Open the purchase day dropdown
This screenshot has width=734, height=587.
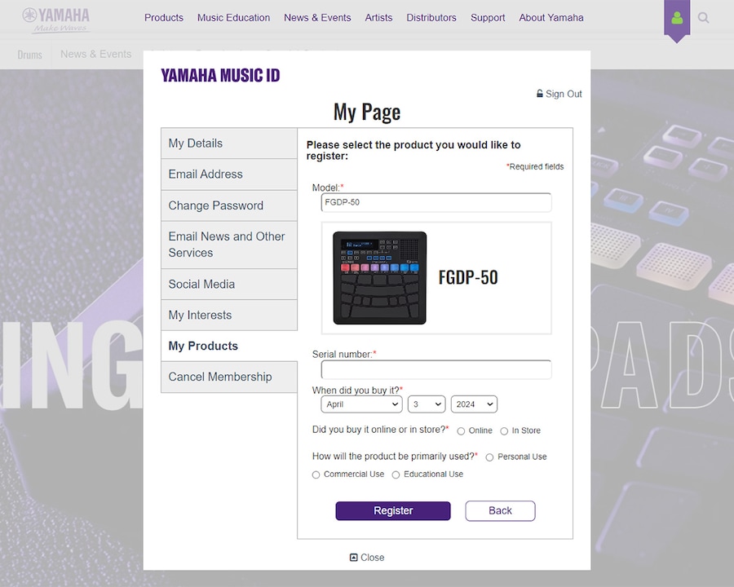click(x=427, y=404)
